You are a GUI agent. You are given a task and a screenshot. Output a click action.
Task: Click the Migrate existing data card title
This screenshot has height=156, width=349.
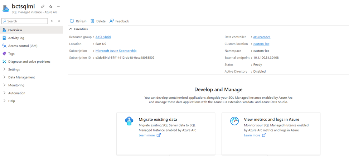tap(158, 119)
